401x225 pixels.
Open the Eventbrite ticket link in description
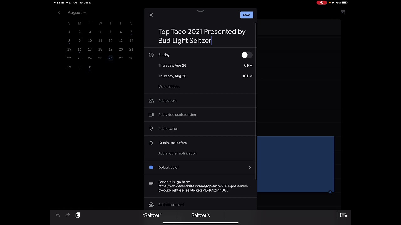[203, 188]
